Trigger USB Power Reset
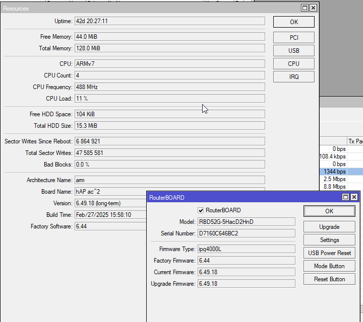The image size is (363, 322). pyautogui.click(x=329, y=253)
